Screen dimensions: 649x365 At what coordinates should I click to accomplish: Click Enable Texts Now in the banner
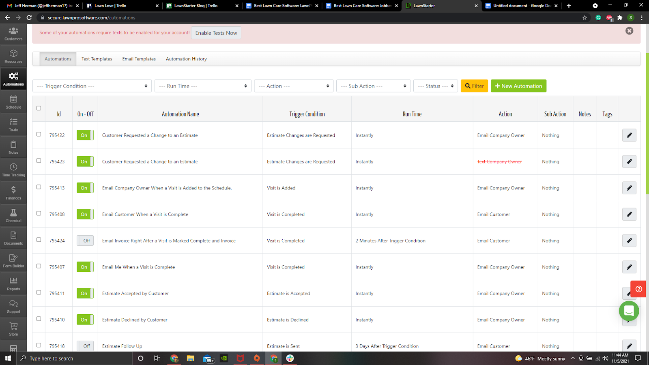216,33
